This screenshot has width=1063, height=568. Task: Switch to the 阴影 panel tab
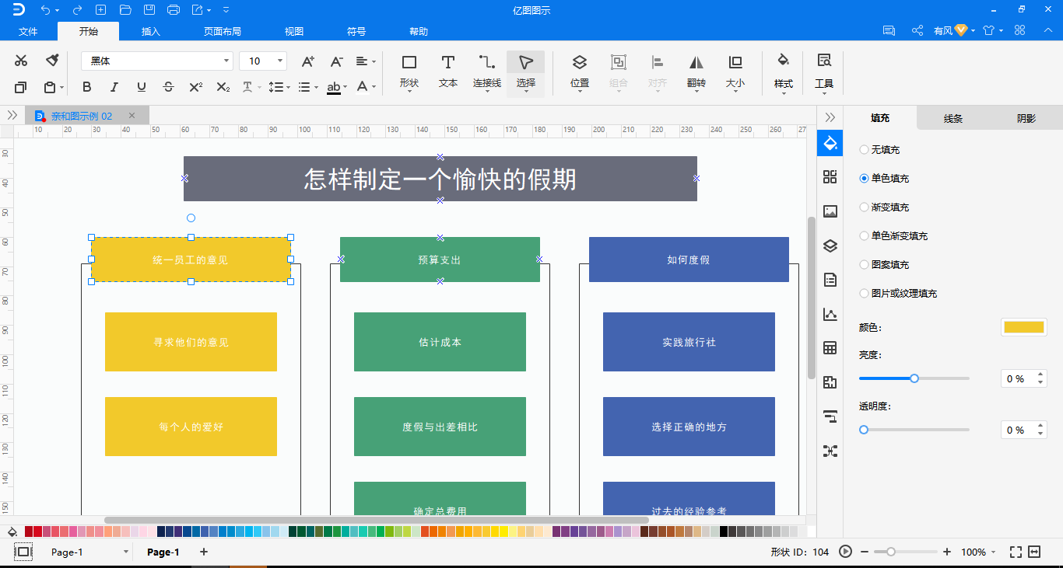coord(1026,118)
